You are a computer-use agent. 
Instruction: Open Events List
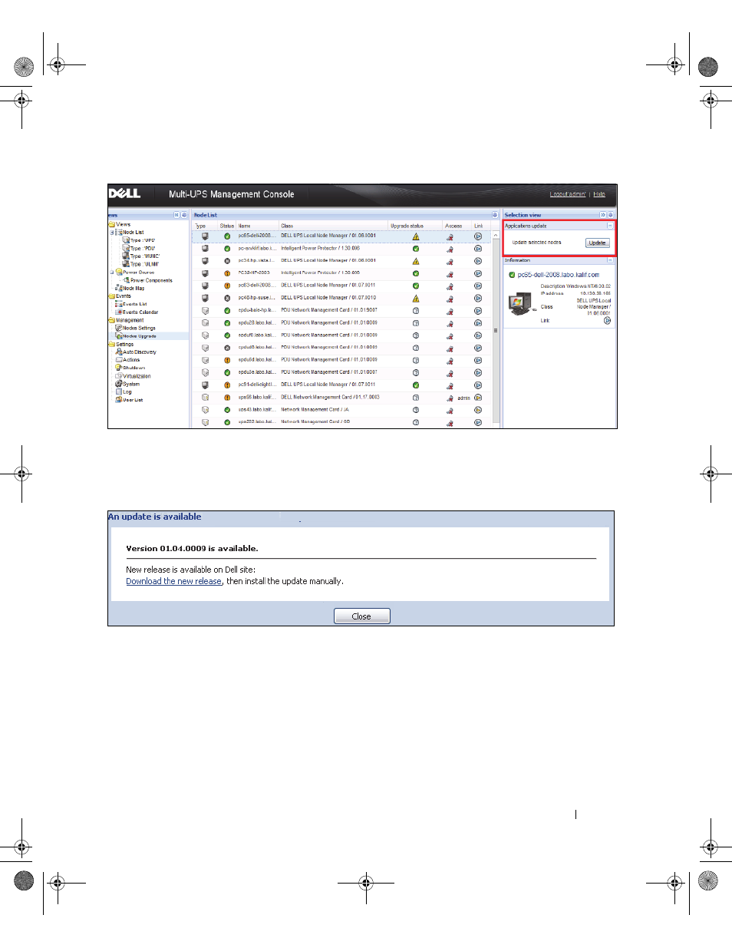(x=135, y=304)
